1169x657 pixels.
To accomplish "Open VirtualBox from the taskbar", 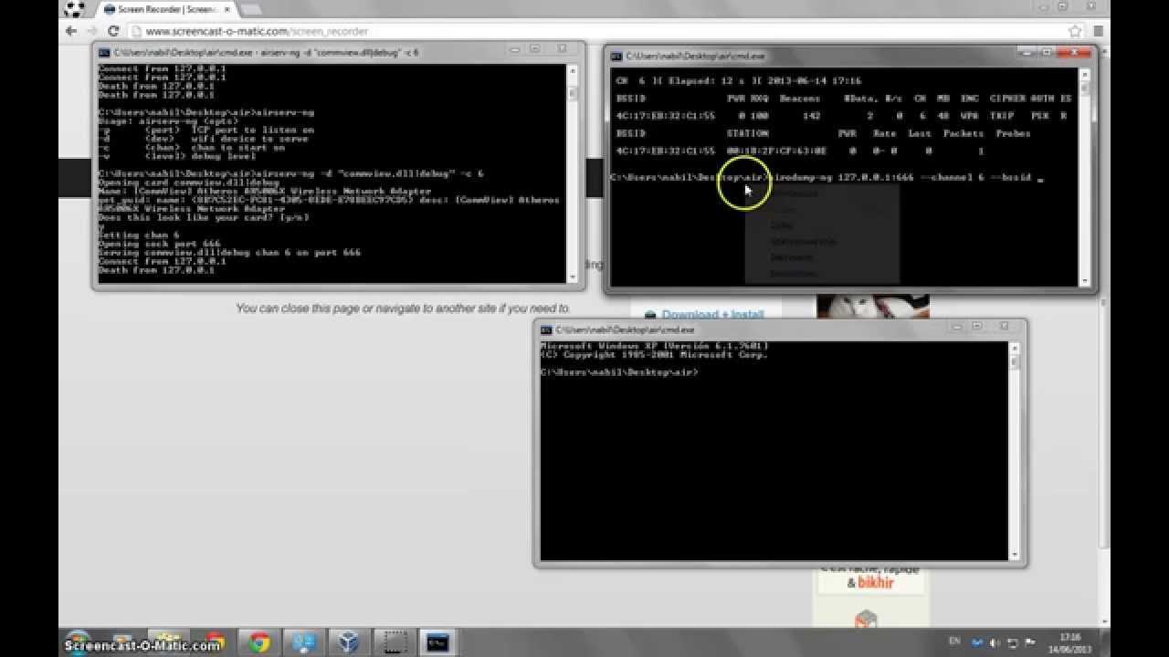I will (x=348, y=641).
